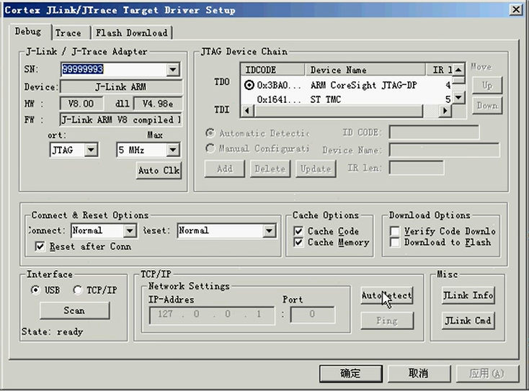Toggle Reset after Connect checkbox

[40, 246]
